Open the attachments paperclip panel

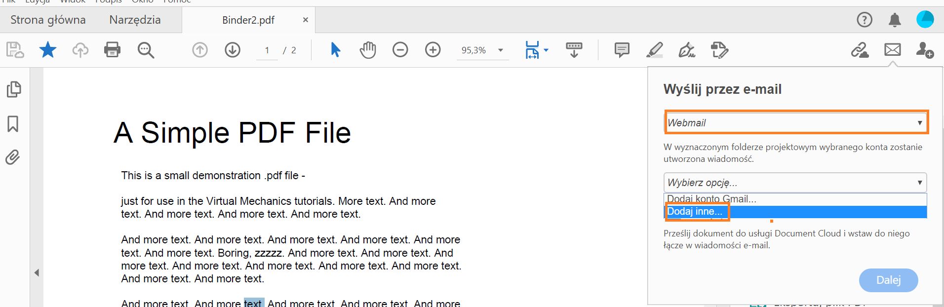click(13, 157)
